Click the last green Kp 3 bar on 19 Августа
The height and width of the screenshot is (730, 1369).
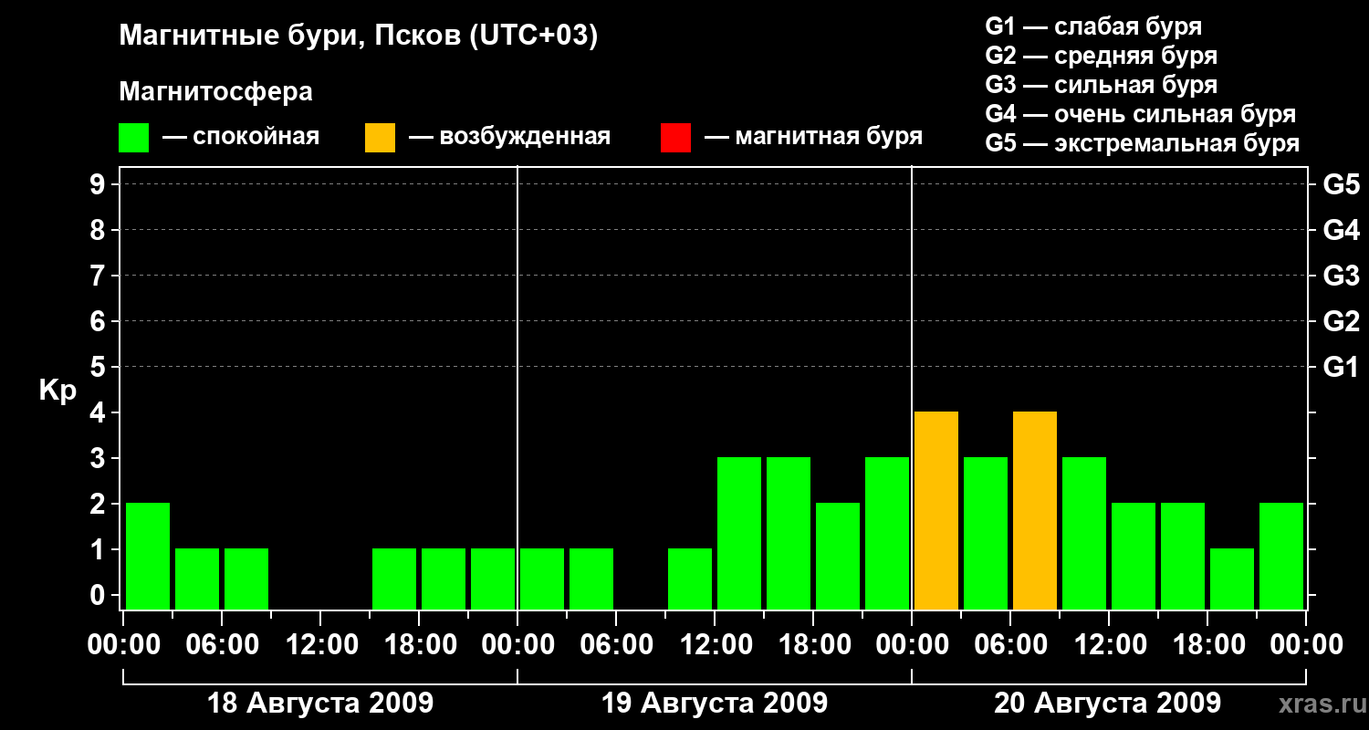(x=887, y=533)
